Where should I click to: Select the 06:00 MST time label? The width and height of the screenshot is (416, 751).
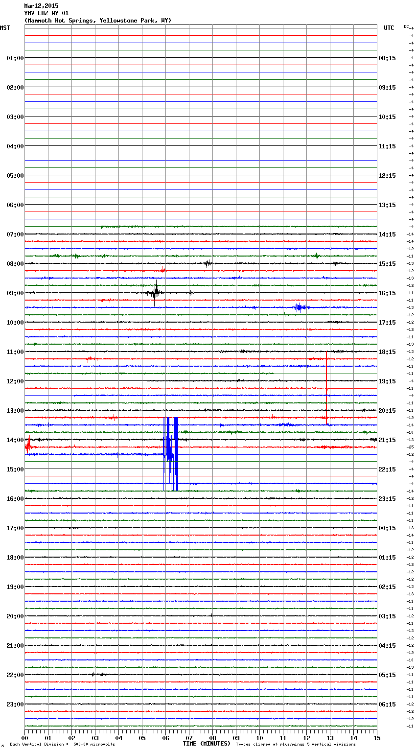(x=15, y=205)
